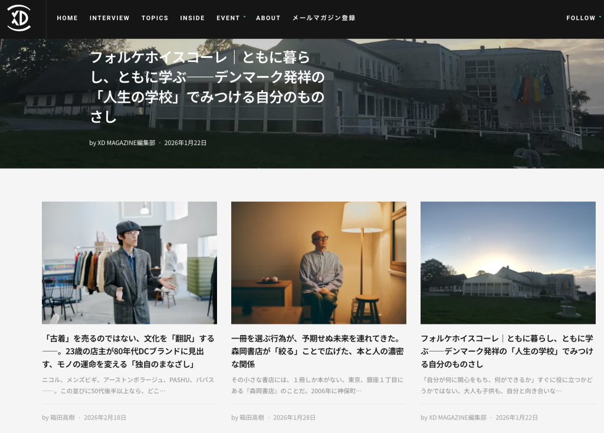Open the Folkehøjskole school building card thumbnail
Viewport: 604px width, 433px height.
point(508,263)
